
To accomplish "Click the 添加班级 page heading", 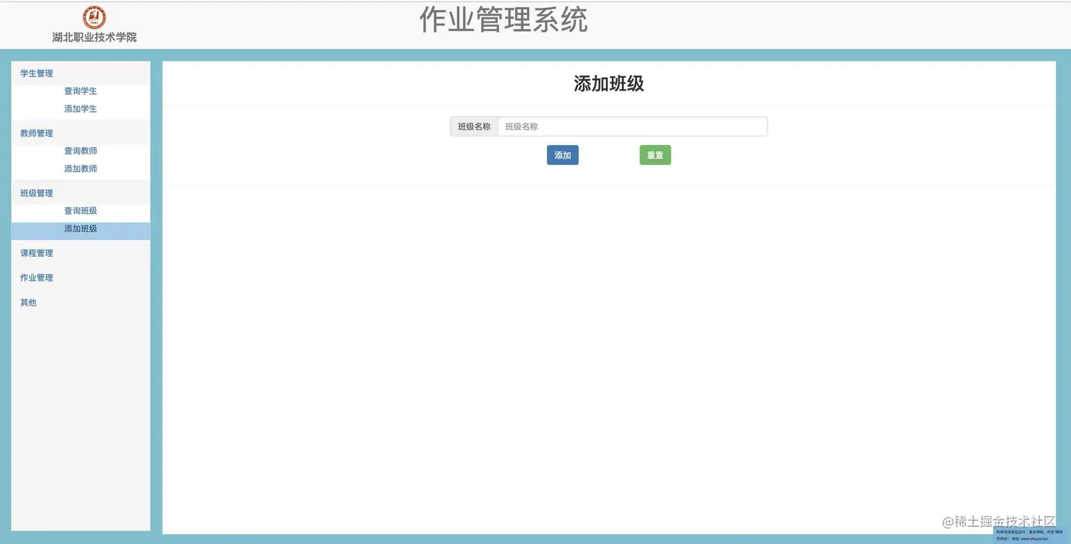I will click(608, 83).
